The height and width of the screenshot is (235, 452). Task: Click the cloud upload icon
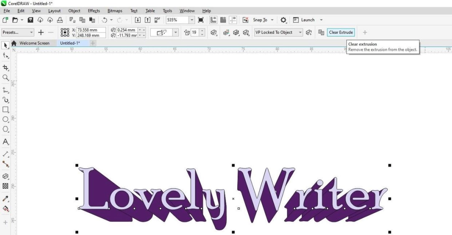[x=50, y=20]
